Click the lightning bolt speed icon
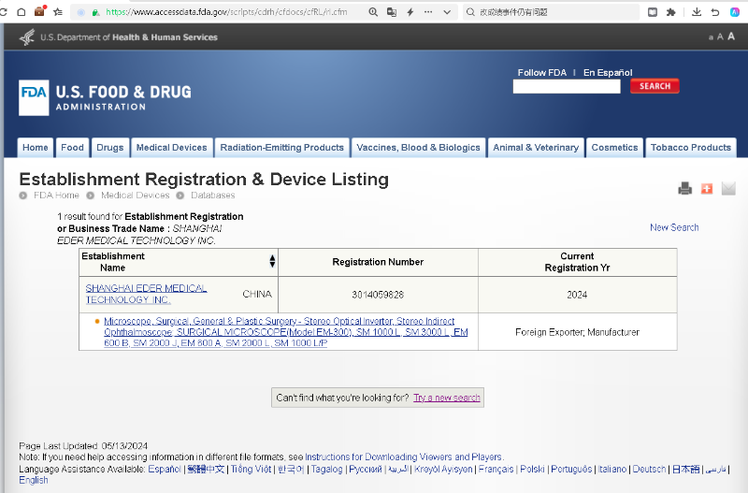748x493 pixels. pos(410,12)
